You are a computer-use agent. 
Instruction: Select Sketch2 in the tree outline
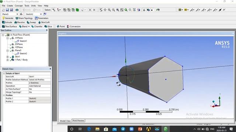click(x=23, y=54)
